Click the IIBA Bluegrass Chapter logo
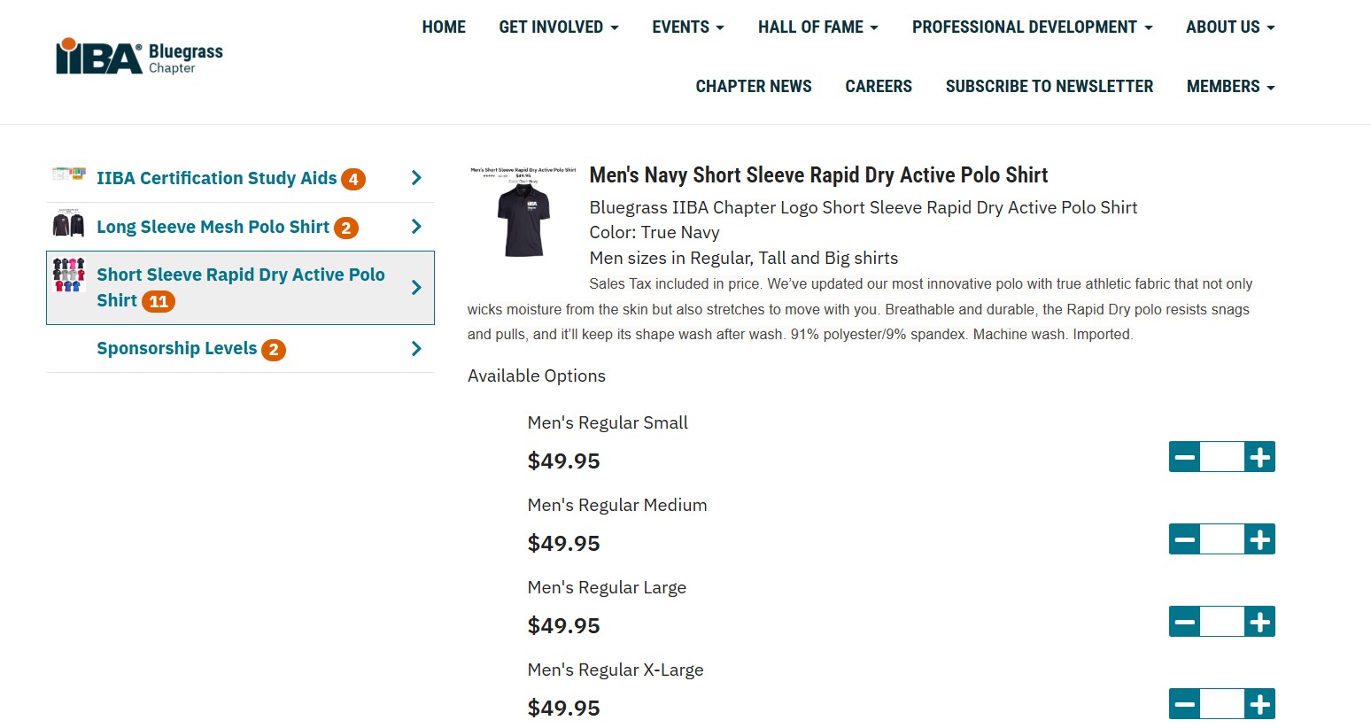The image size is (1371, 728). pyautogui.click(x=139, y=57)
